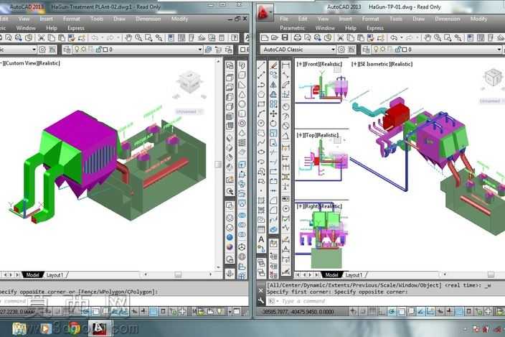
Task: Select the Line tool in Draw toolbar
Action: 261,65
